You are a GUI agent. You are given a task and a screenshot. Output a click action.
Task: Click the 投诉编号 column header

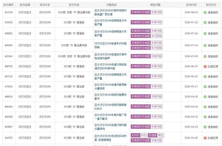(9, 5)
